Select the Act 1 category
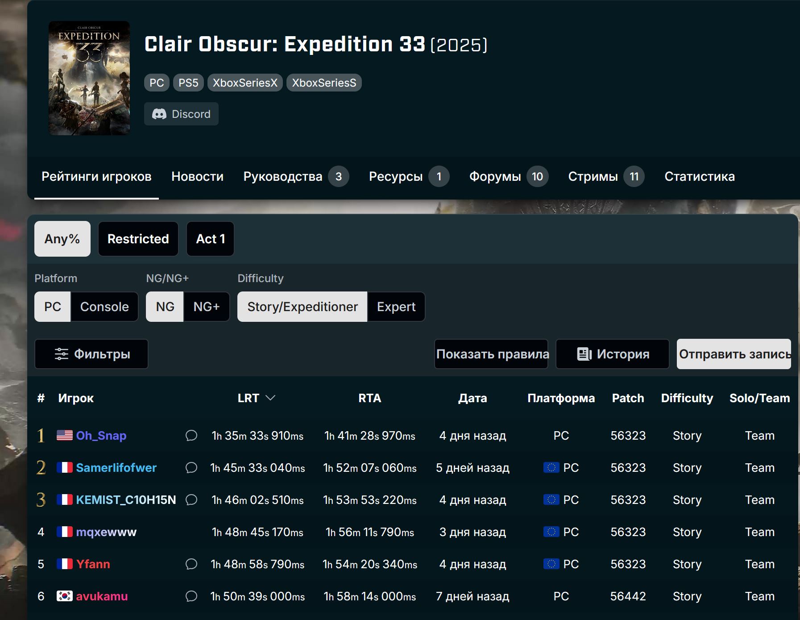 coord(211,239)
